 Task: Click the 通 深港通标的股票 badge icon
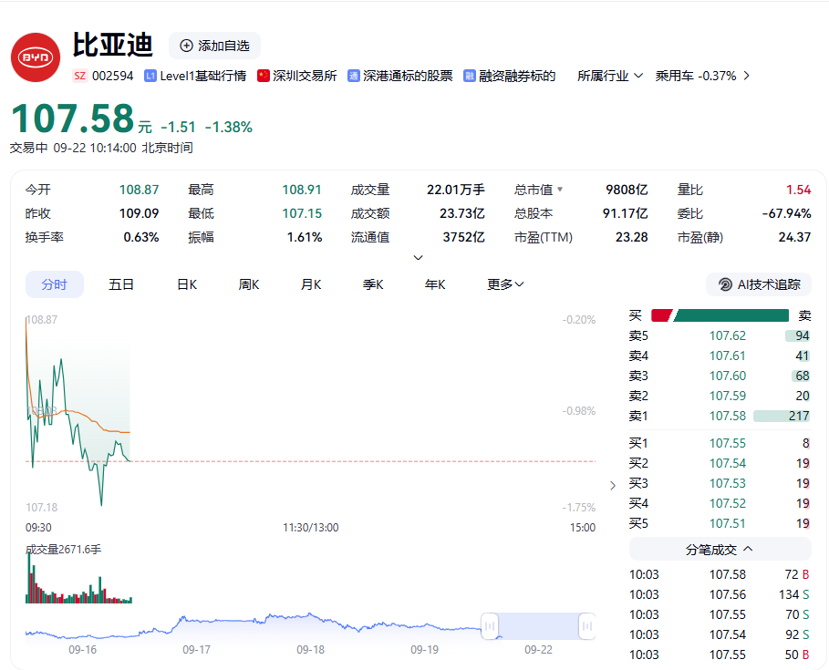point(354,76)
